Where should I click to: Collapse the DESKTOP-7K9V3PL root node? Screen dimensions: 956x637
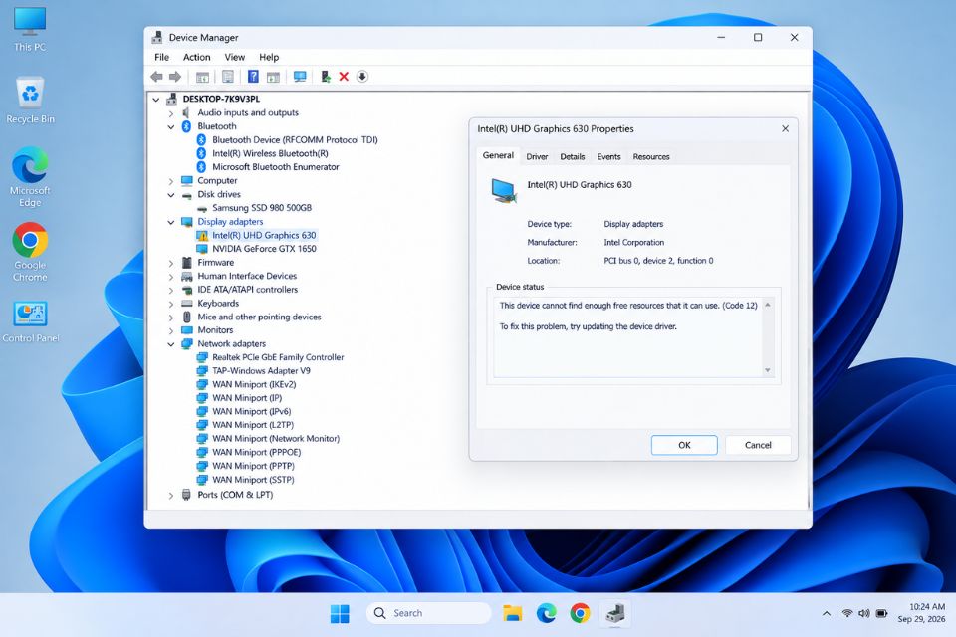(x=156, y=99)
